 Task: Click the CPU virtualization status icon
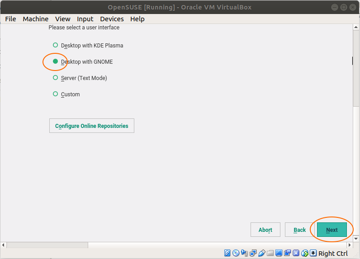pyautogui.click(x=296, y=253)
